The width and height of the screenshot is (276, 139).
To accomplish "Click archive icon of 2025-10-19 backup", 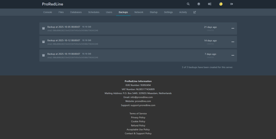I will click(43, 55).
